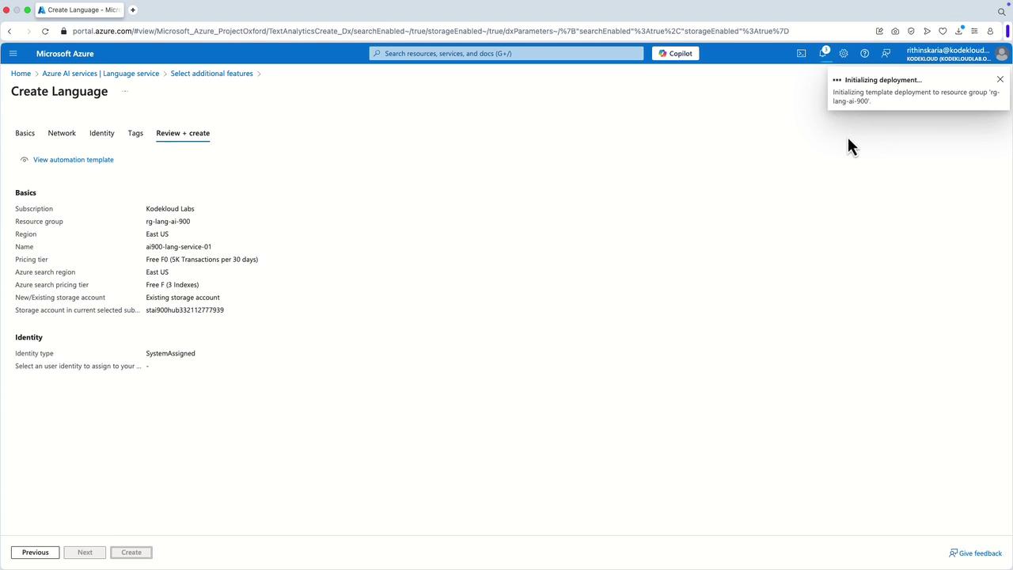The width and height of the screenshot is (1013, 570).
Task: Close the Initializing deployment notification
Action: pyautogui.click(x=1000, y=79)
